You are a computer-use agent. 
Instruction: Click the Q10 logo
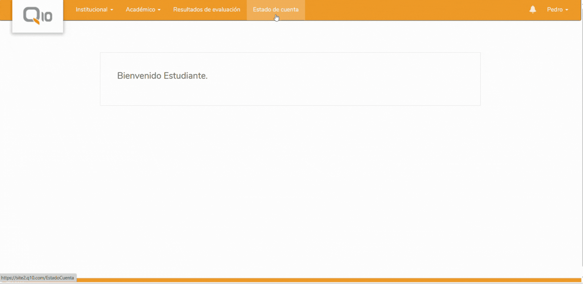click(x=38, y=15)
